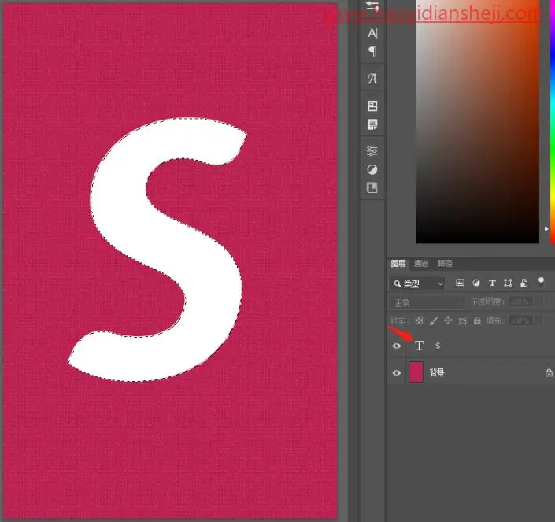The image size is (555, 522).
Task: Open the Paragraph panel icon
Action: click(x=372, y=51)
